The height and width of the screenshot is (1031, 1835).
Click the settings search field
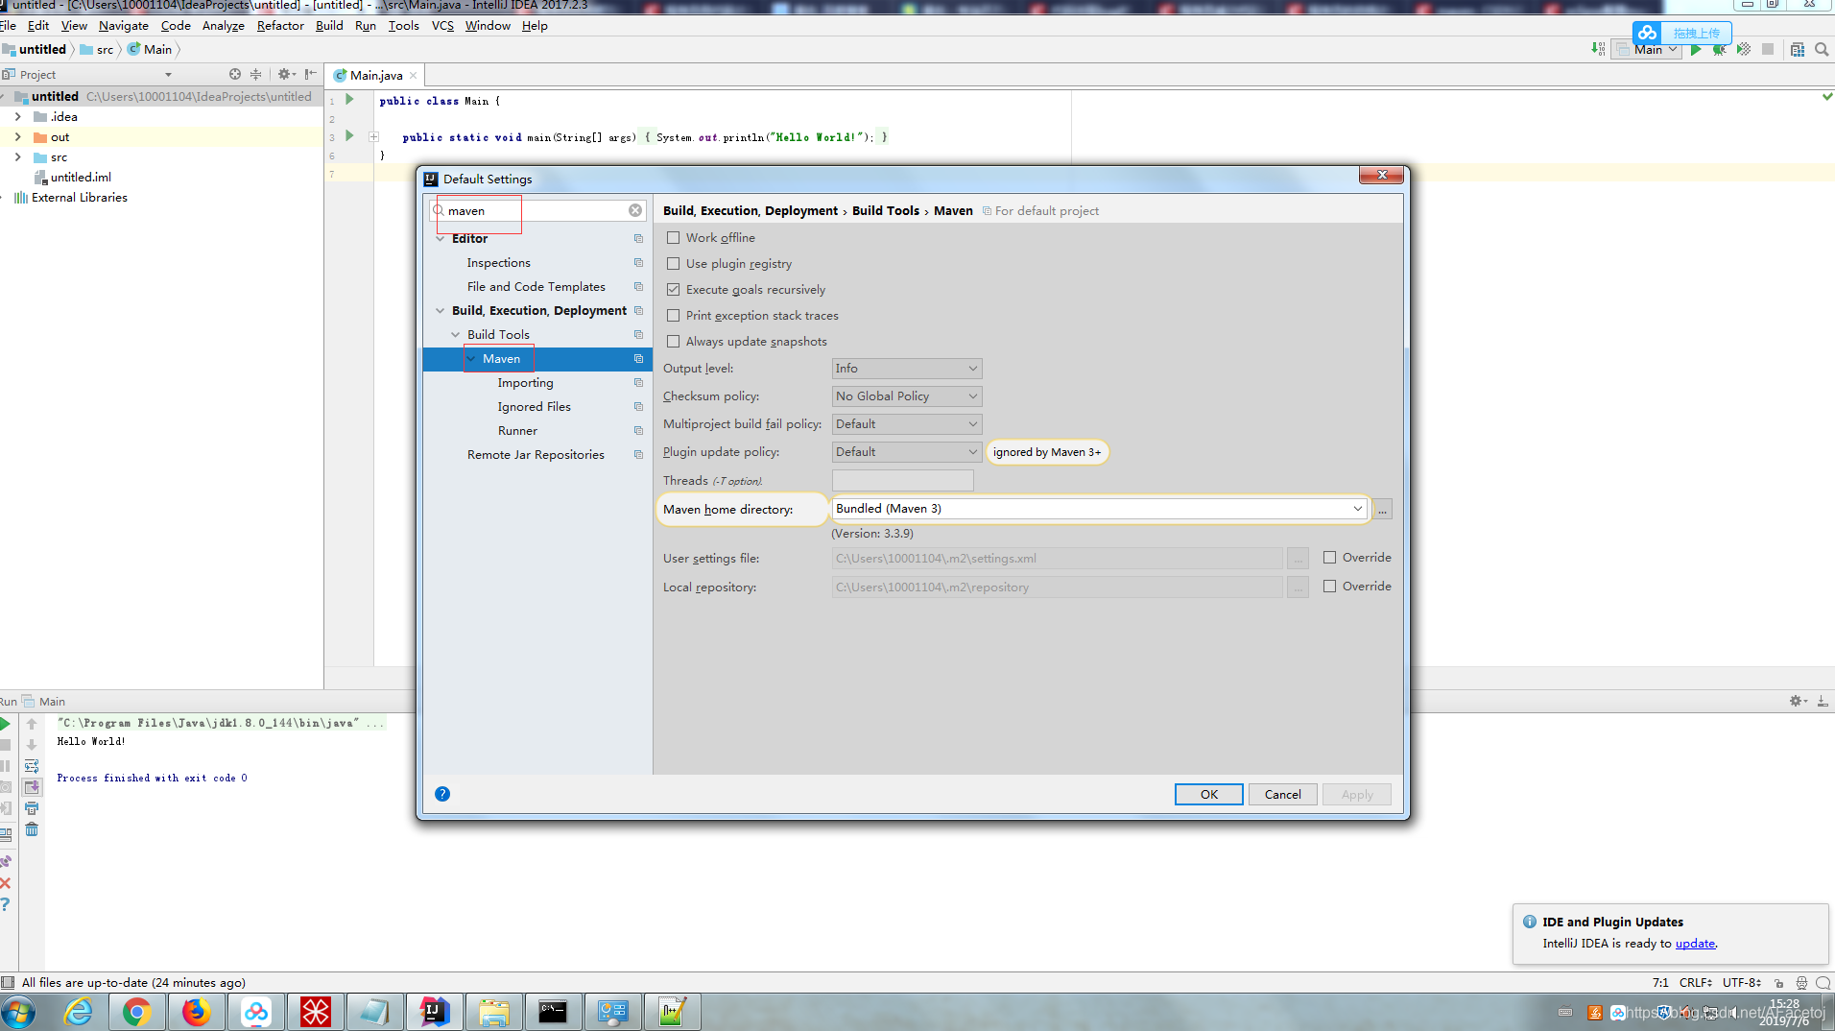[536, 210]
